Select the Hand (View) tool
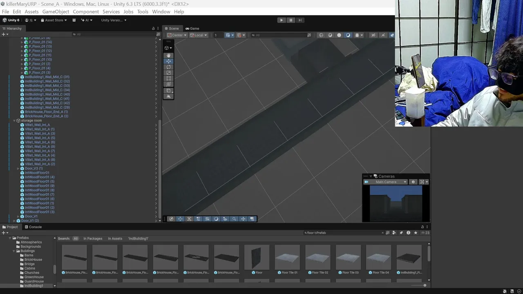Screen dimensions: 523x294 pyautogui.click(x=168, y=56)
